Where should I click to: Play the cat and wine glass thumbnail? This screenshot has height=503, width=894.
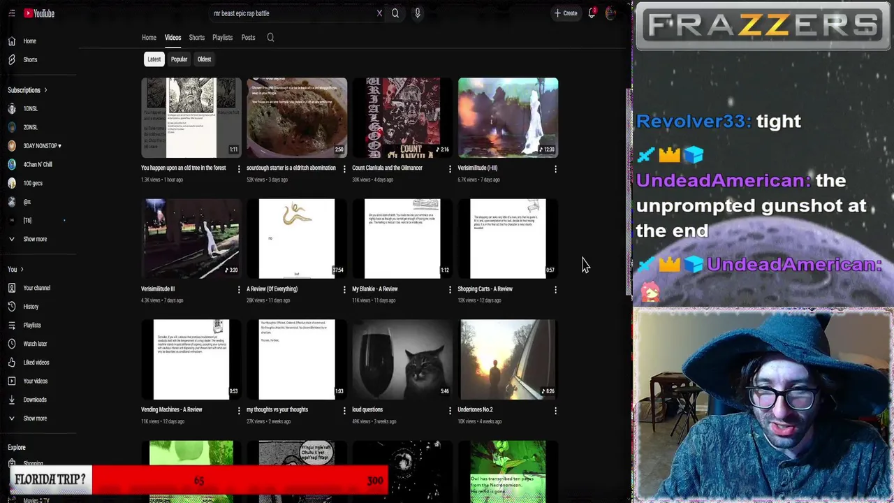pos(402,359)
